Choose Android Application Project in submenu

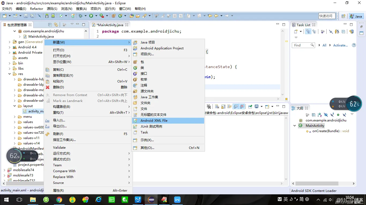168,48
